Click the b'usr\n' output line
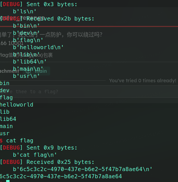Screen dimensions: 178x182 coord(26,76)
